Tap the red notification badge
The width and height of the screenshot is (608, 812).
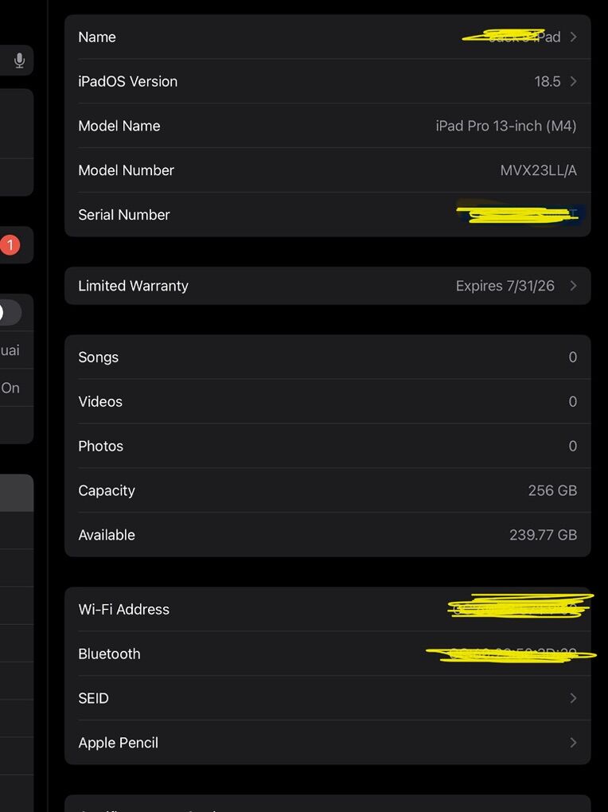(x=10, y=245)
